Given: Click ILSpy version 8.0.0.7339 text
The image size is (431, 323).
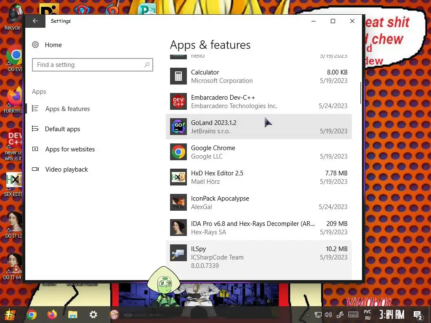Looking at the screenshot, I should pyautogui.click(x=205, y=266).
